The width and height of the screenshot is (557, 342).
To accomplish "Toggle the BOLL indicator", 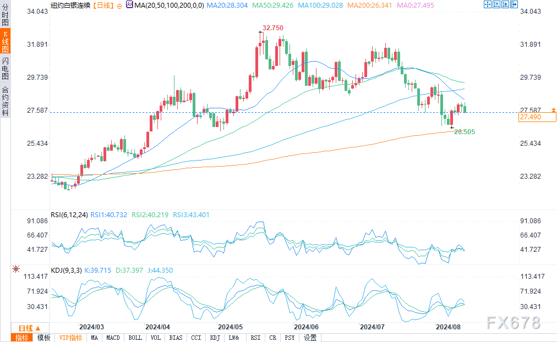I will coord(135,338).
